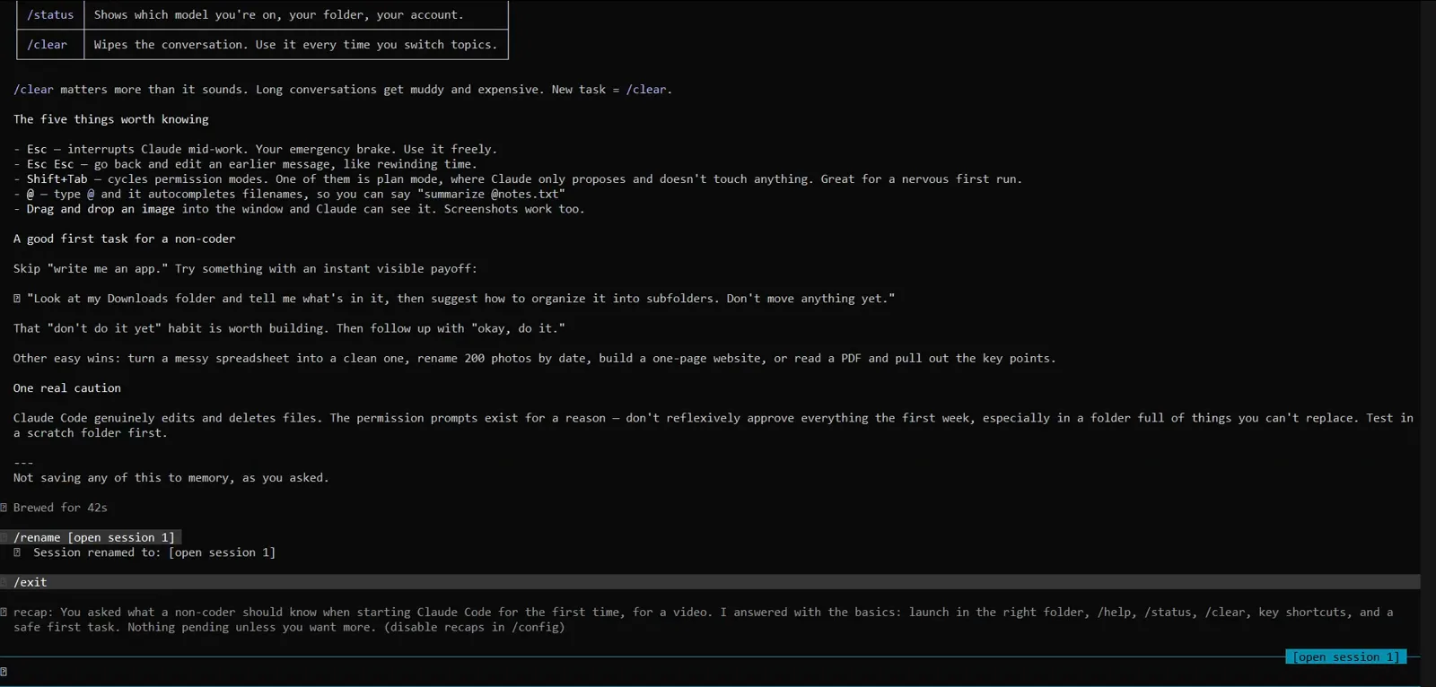Screen dimensions: 1436x687
Task: Click the "[open session 1]" badge on the bottom border
Action: [1345, 657]
